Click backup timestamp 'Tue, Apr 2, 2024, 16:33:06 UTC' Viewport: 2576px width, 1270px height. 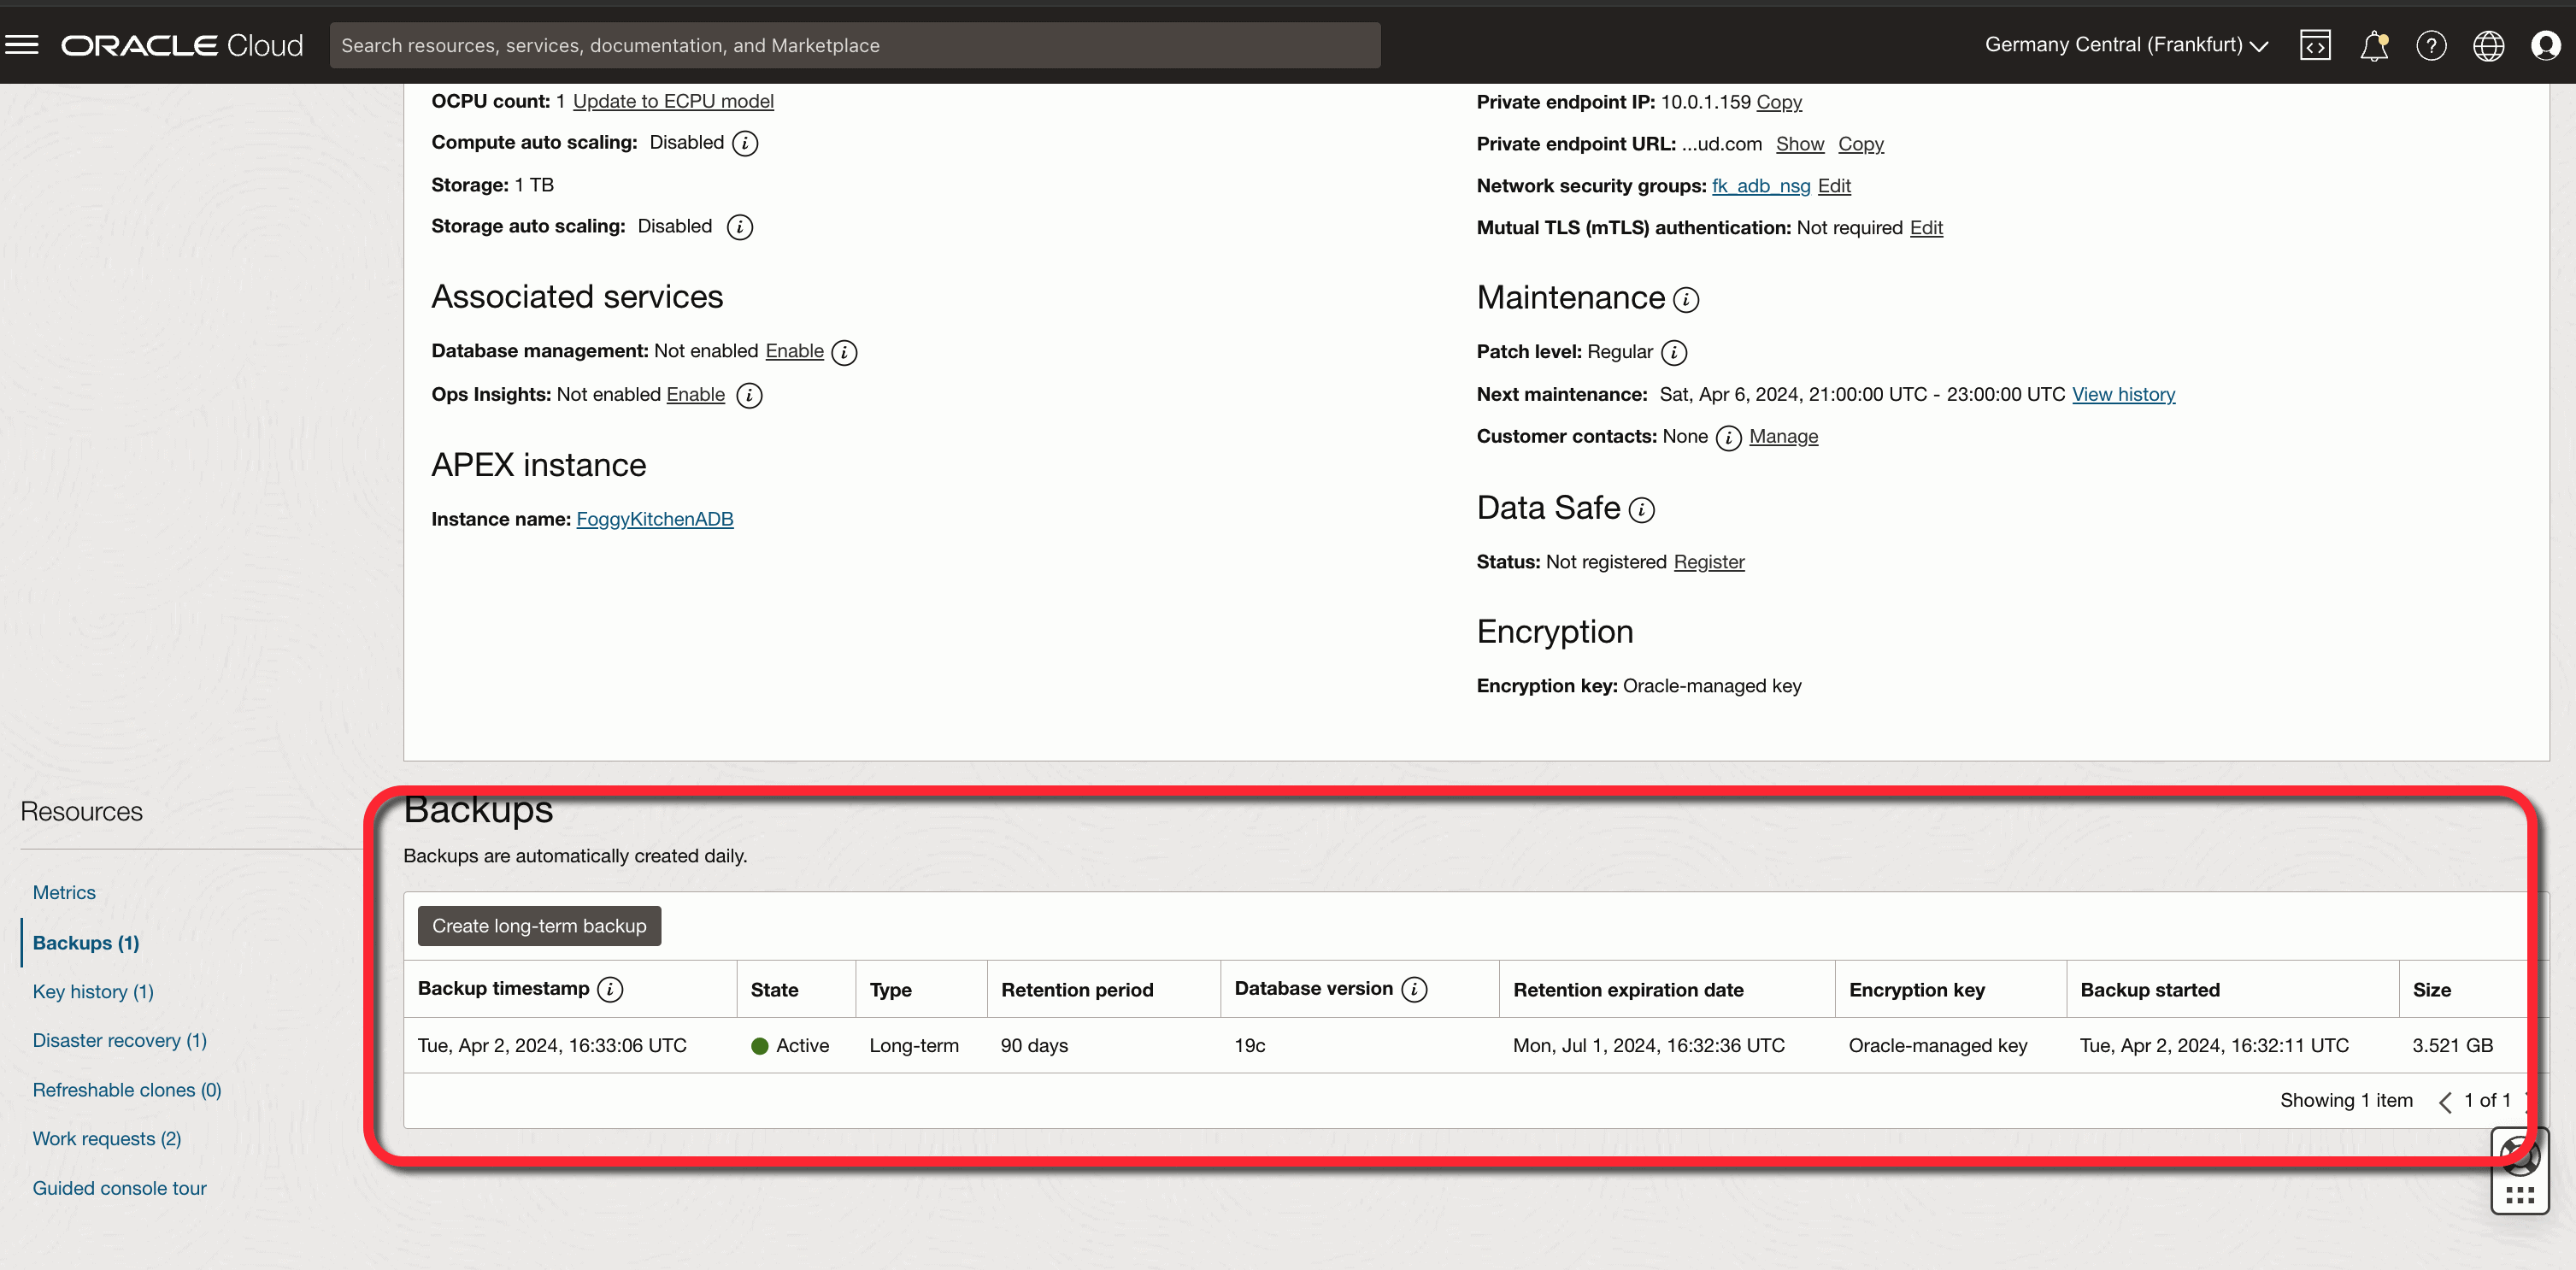[552, 1045]
